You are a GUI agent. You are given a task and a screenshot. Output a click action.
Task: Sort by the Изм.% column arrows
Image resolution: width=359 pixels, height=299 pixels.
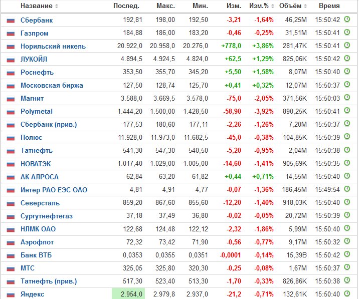[x=272, y=6]
